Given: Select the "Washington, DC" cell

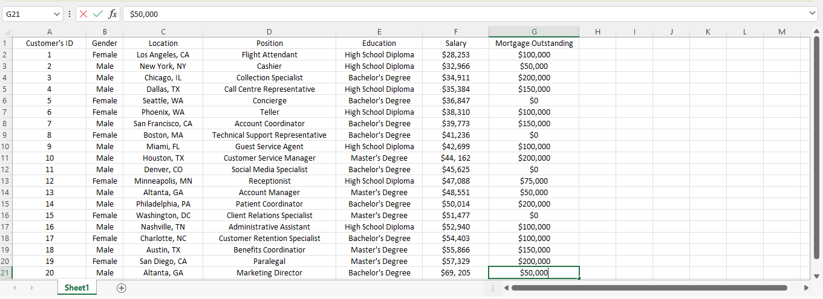Looking at the screenshot, I should (x=163, y=216).
